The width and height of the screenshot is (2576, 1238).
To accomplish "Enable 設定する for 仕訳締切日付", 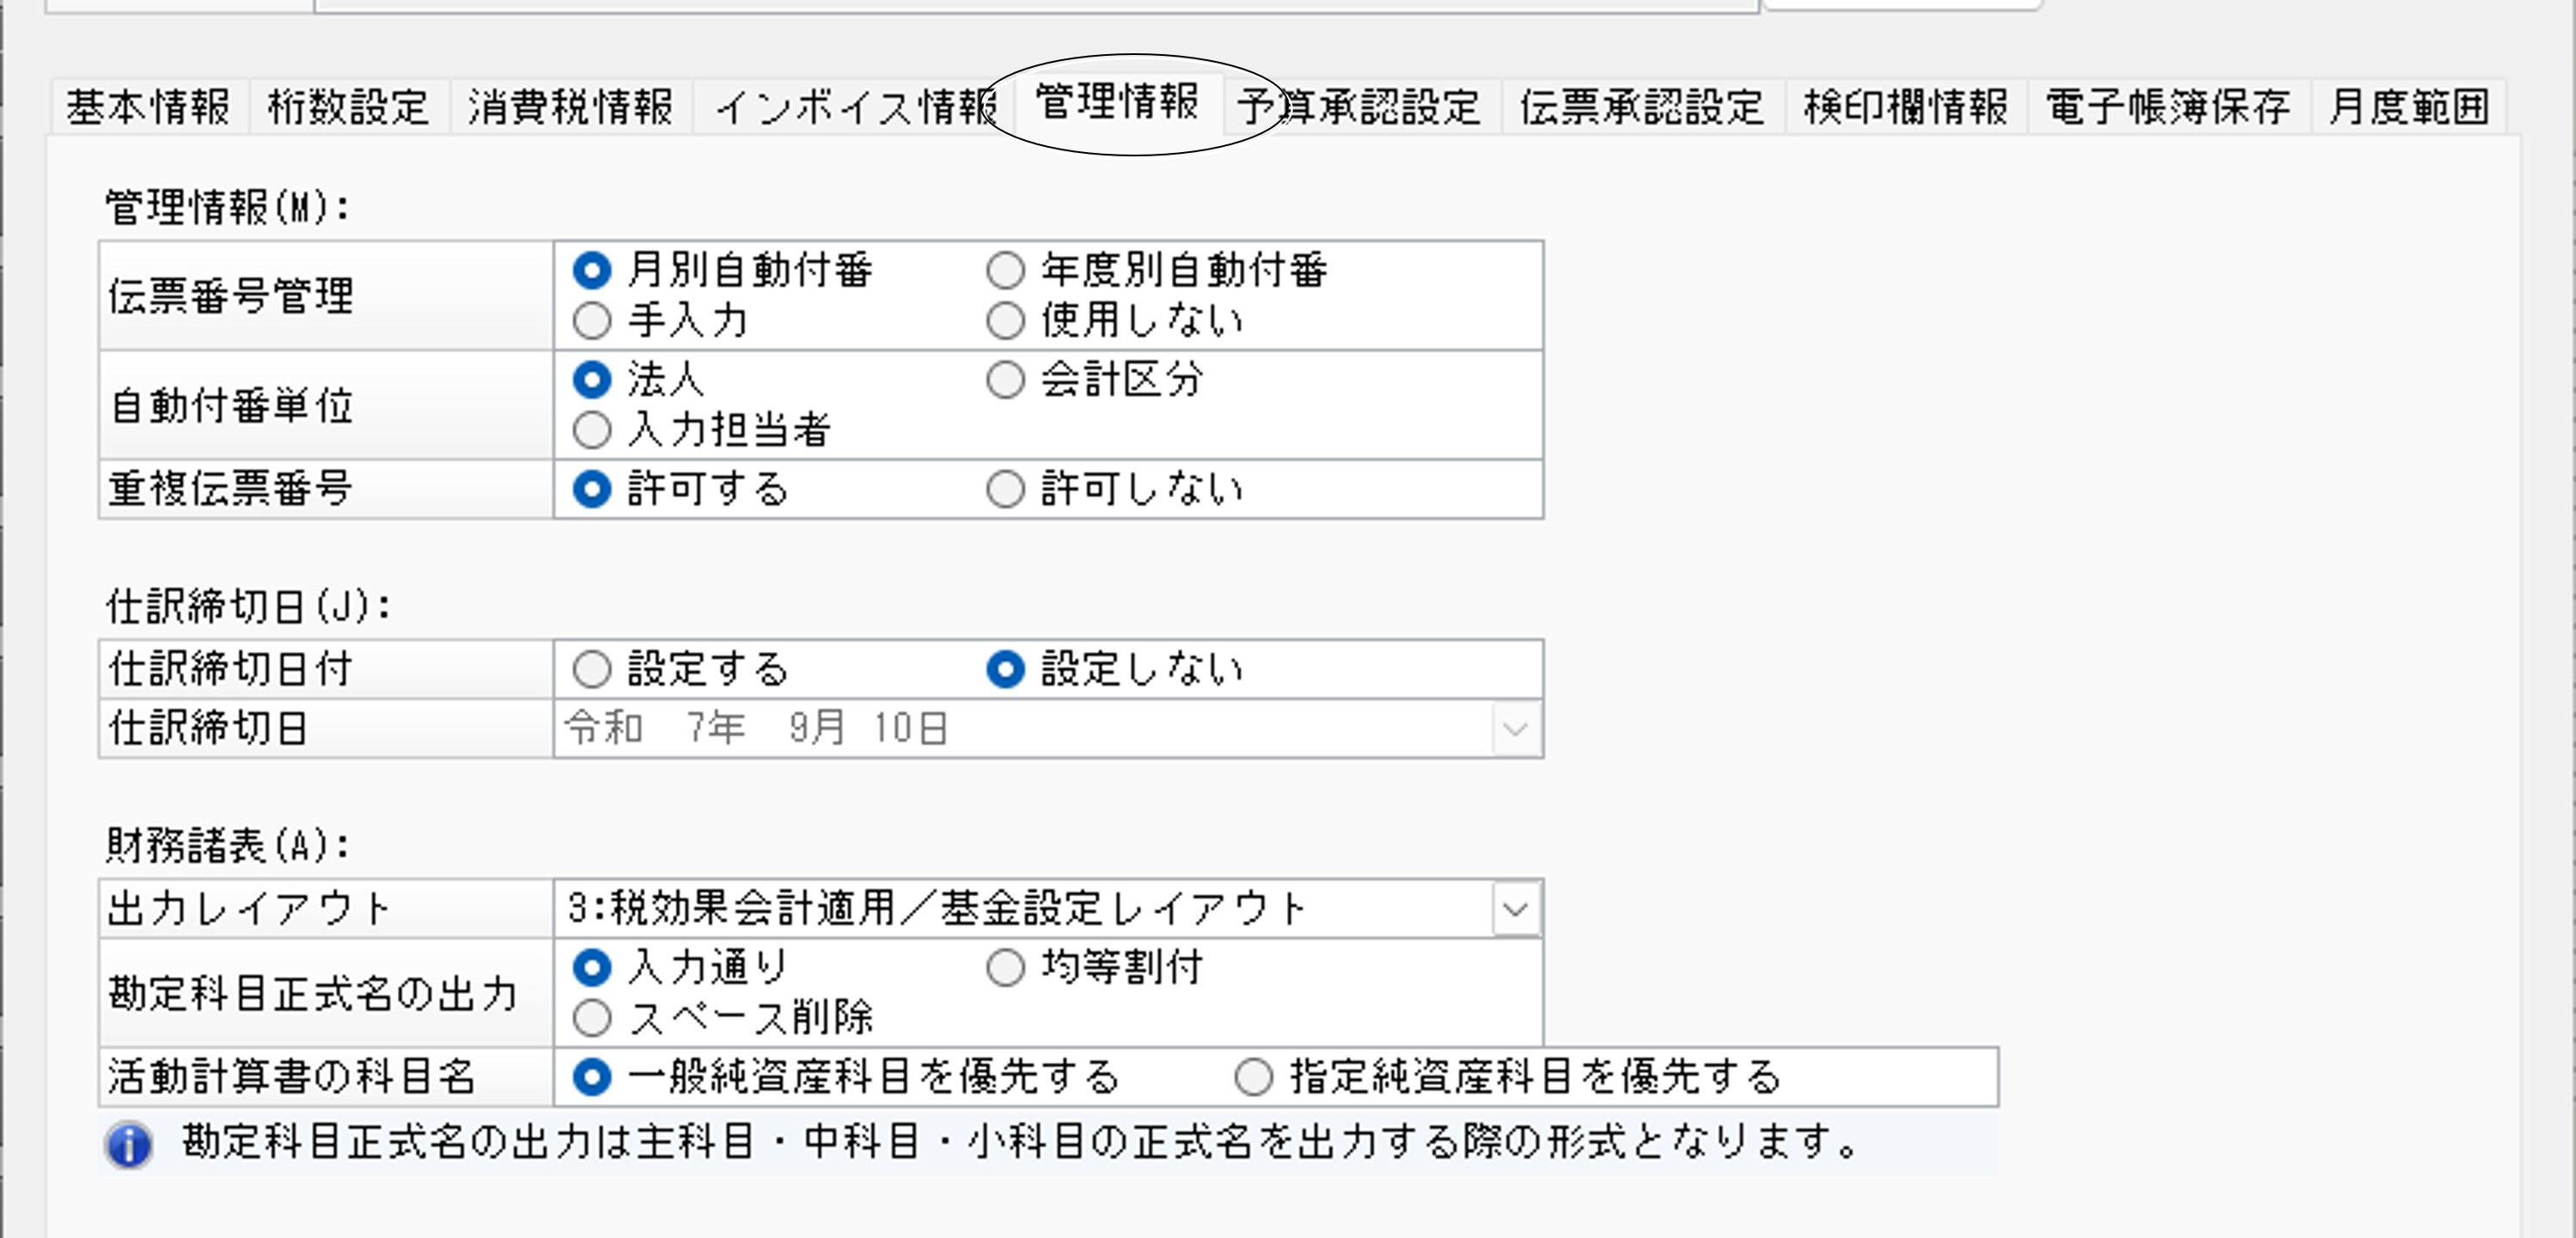I will pos(592,669).
